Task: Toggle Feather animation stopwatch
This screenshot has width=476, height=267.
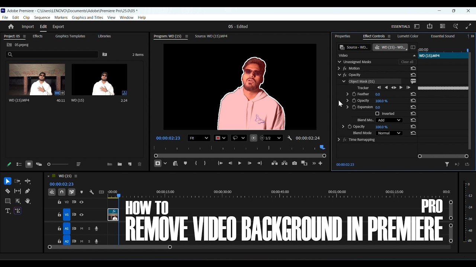Action: click(x=354, y=94)
